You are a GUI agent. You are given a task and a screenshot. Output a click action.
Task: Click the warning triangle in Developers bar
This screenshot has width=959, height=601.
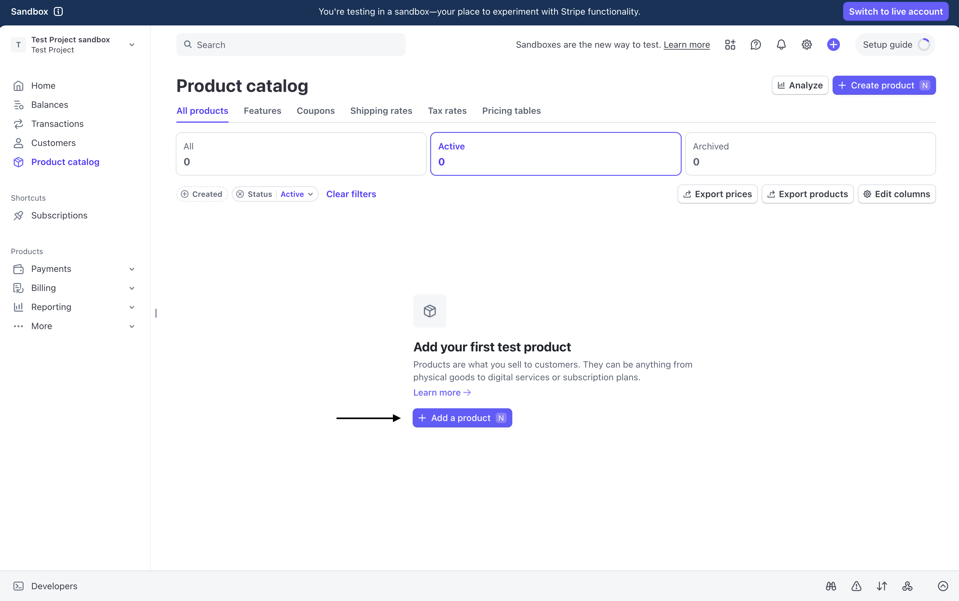[x=856, y=586]
